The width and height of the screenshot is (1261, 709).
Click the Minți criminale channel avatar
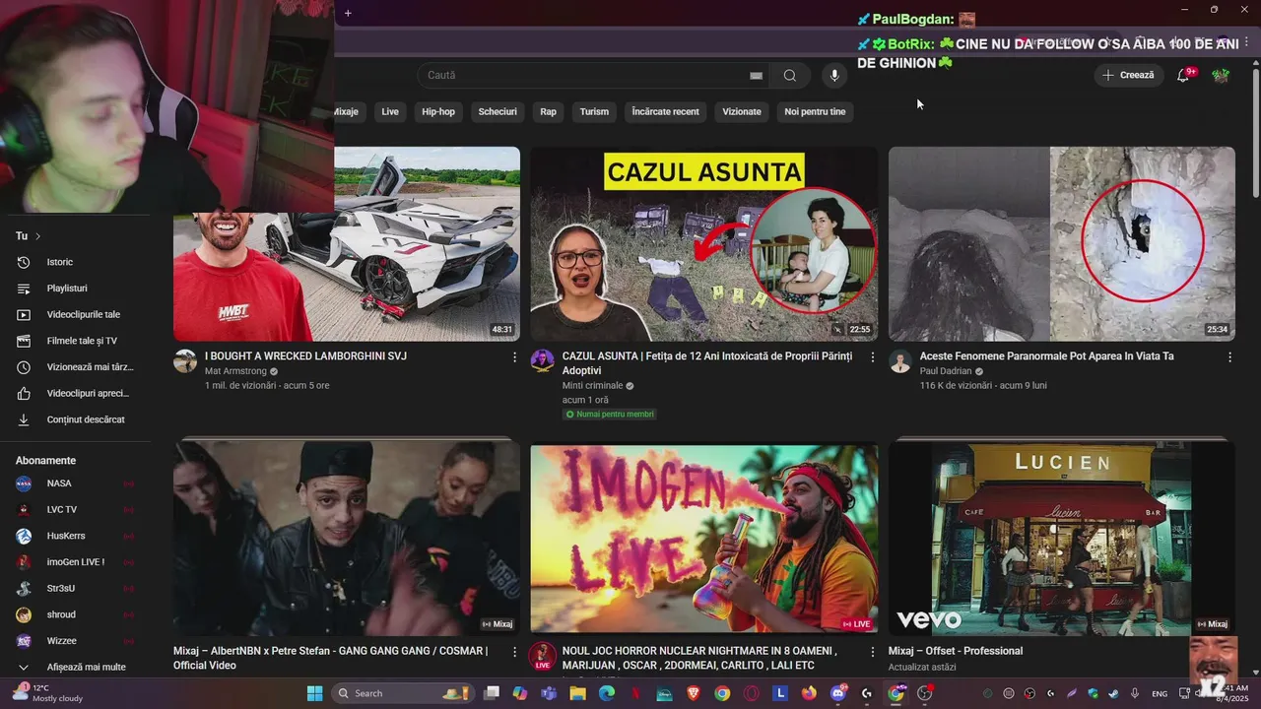[x=542, y=361]
